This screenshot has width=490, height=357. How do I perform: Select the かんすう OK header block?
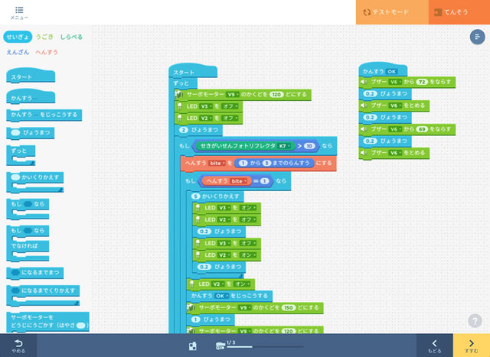[383, 70]
